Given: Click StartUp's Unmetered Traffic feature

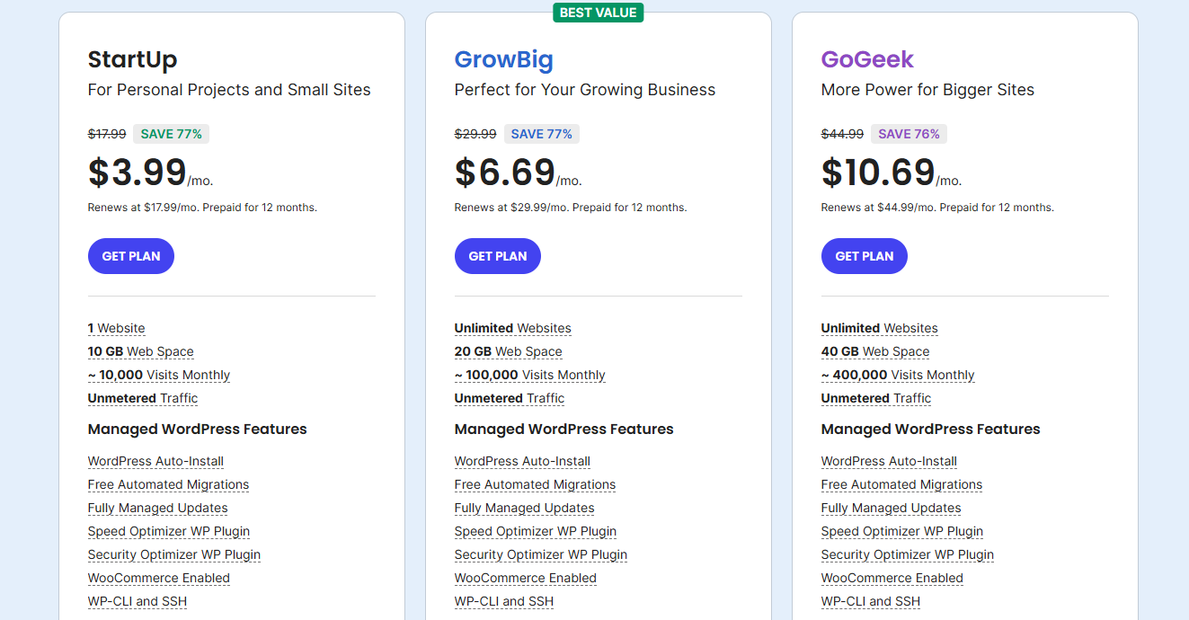Looking at the screenshot, I should click(143, 399).
